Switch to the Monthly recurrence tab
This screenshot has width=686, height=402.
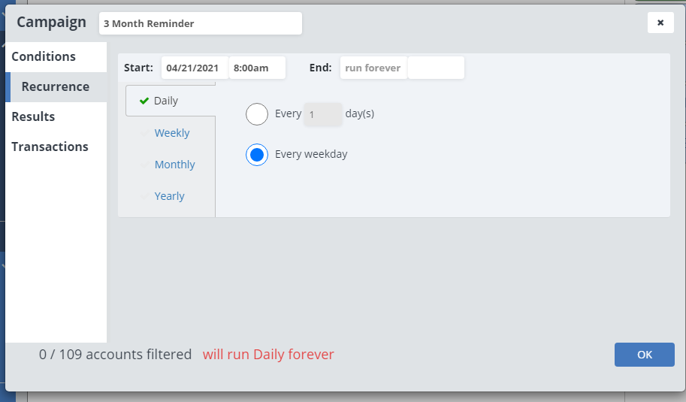point(174,165)
